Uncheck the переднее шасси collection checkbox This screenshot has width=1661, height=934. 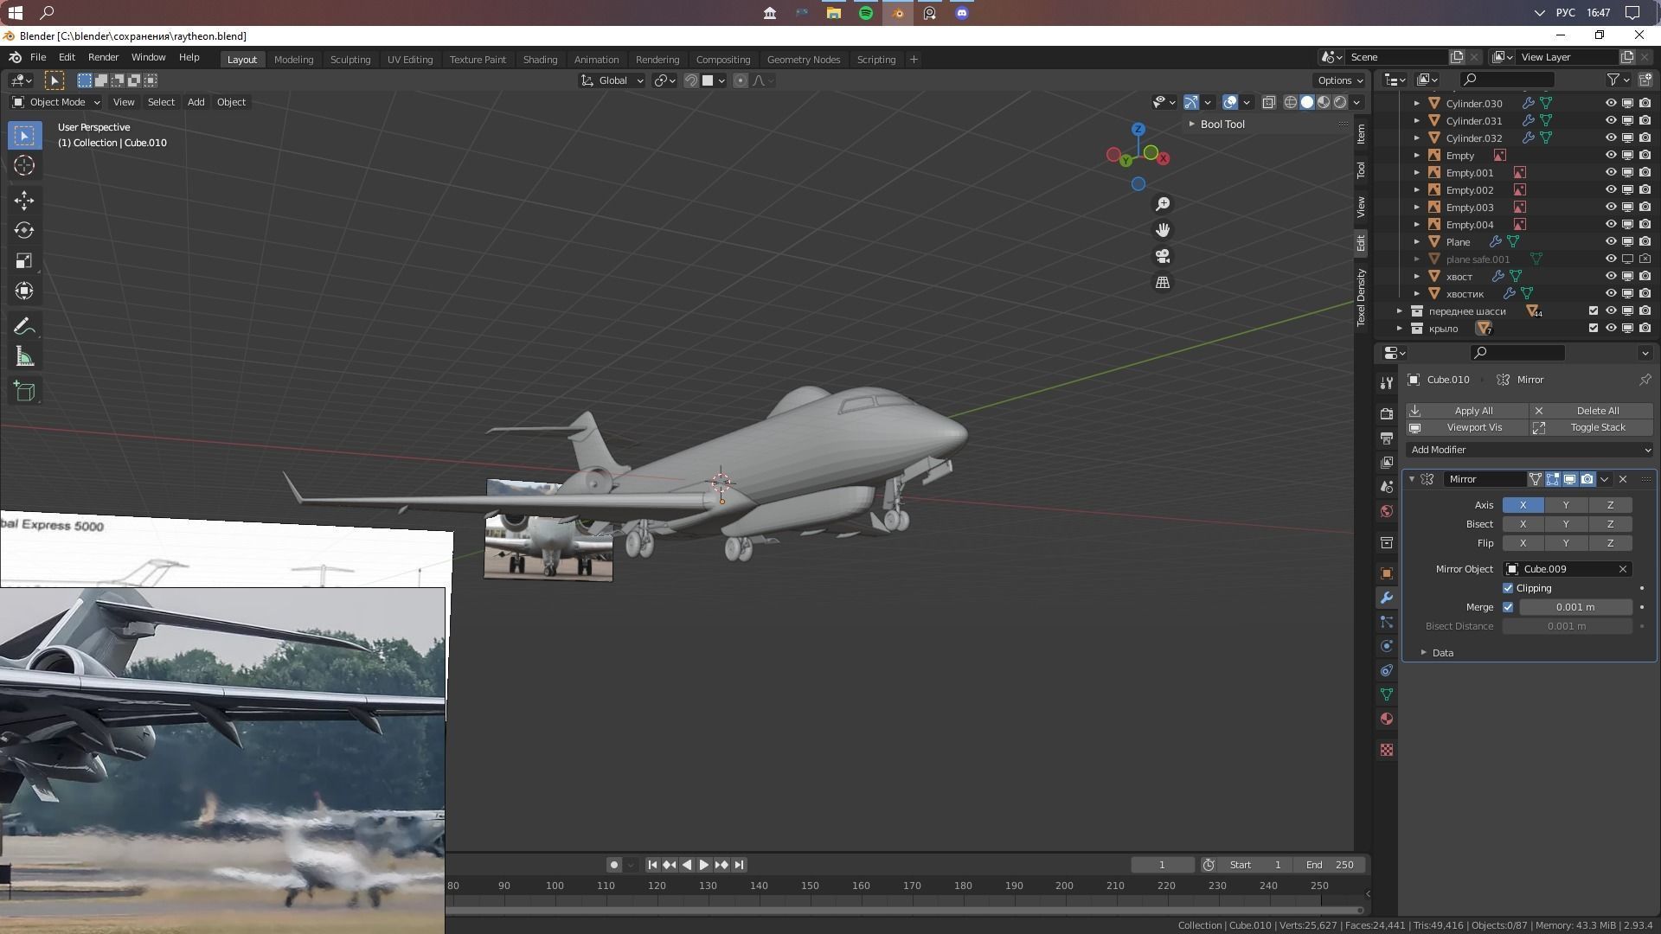point(1594,310)
